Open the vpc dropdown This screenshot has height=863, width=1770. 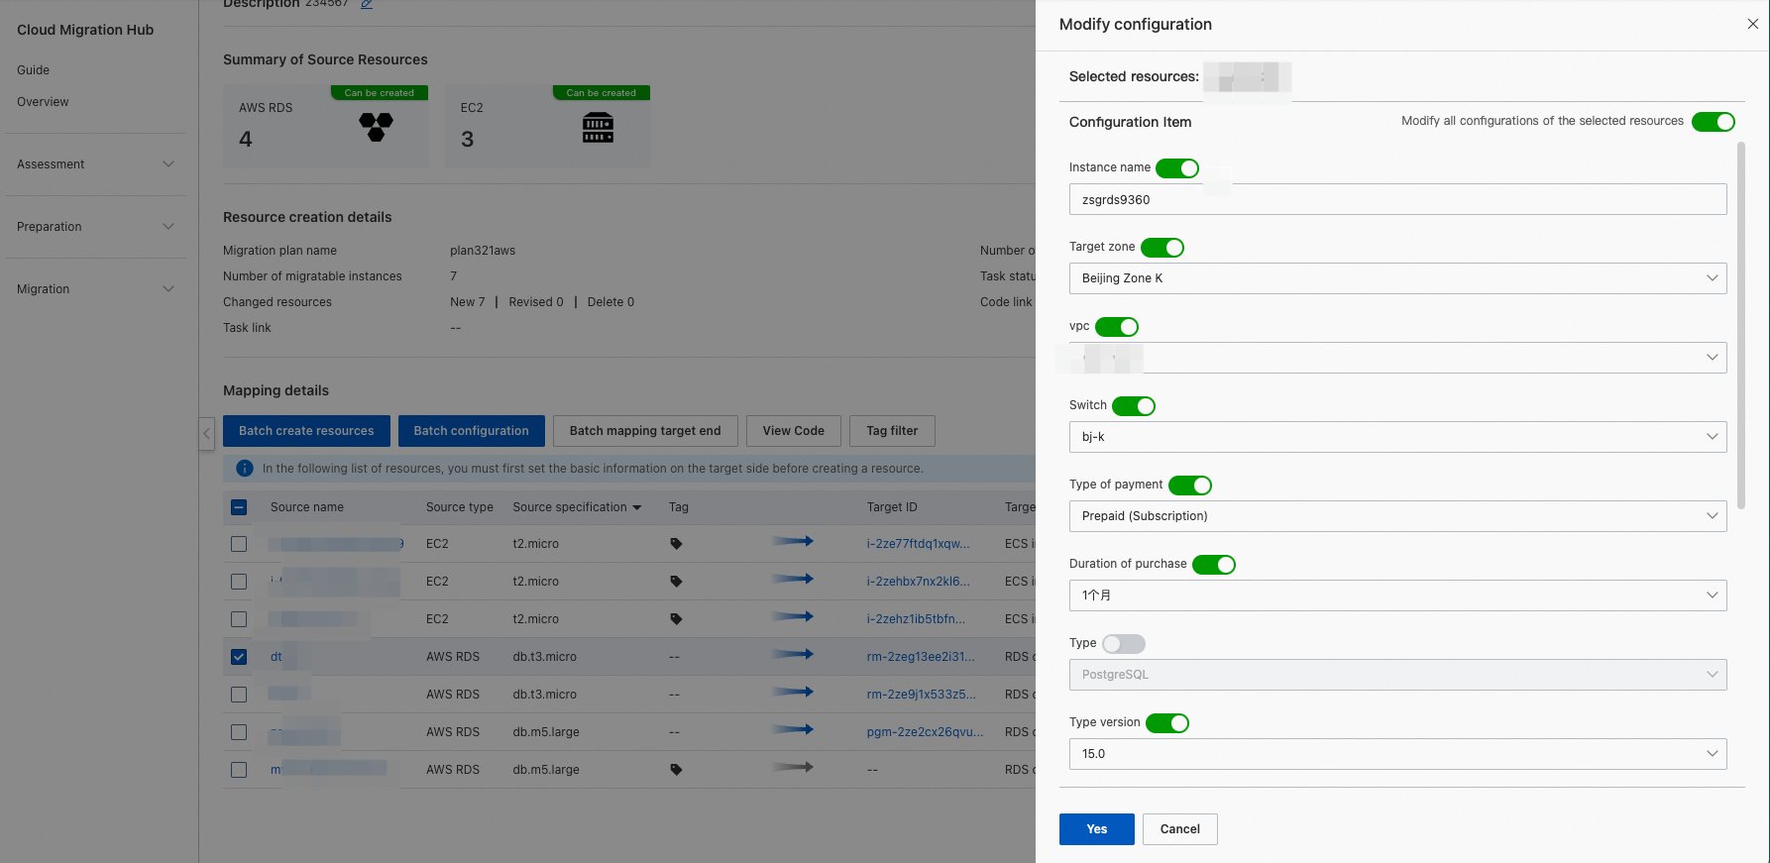tap(1397, 358)
